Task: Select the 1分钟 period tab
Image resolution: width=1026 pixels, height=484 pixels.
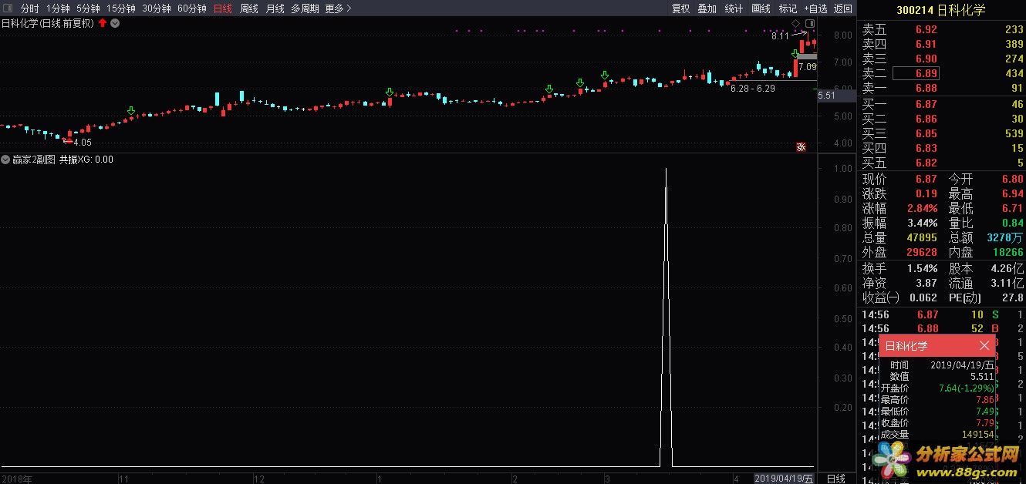Action: (57, 8)
